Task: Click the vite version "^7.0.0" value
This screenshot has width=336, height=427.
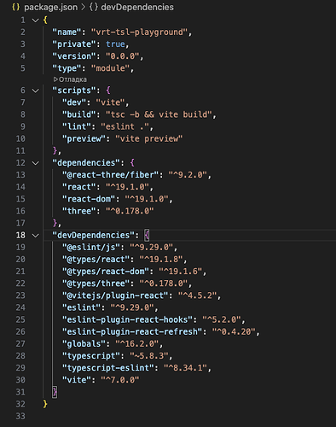Action: pyautogui.click(x=120, y=380)
